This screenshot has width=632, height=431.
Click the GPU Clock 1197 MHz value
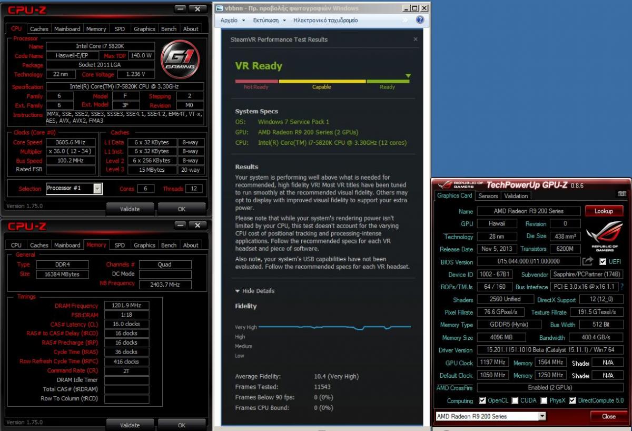click(x=492, y=363)
